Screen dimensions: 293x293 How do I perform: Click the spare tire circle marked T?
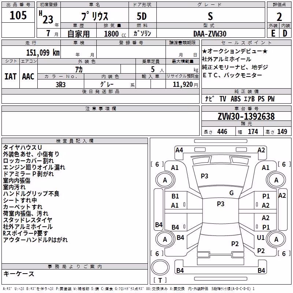(160, 267)
